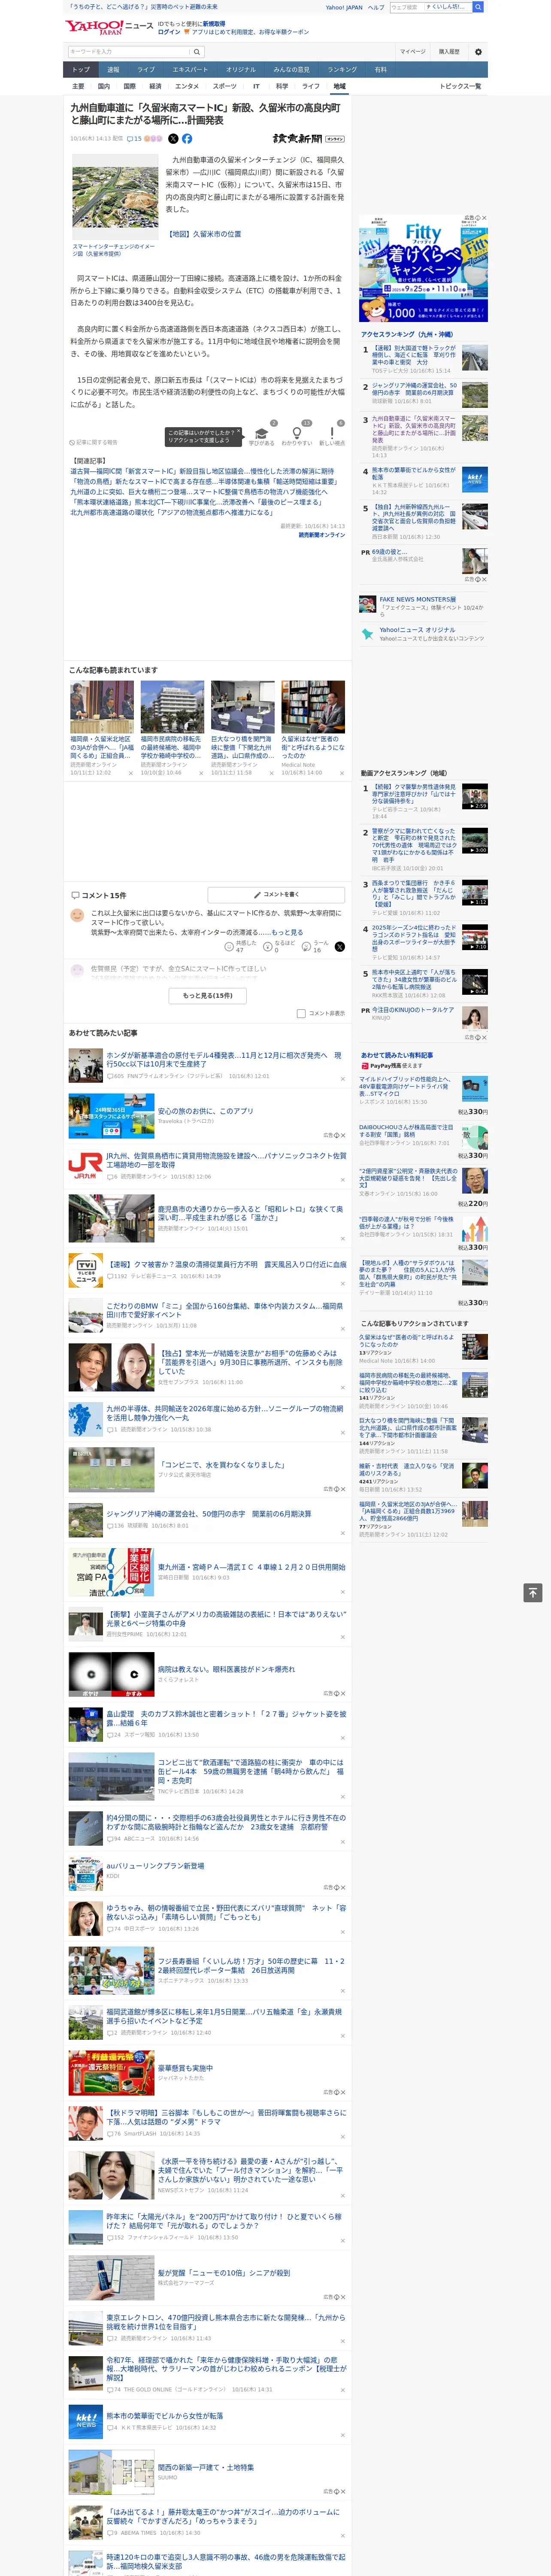Open the エンタメ category tab
Image resolution: width=551 pixels, height=2576 pixels.
(187, 86)
